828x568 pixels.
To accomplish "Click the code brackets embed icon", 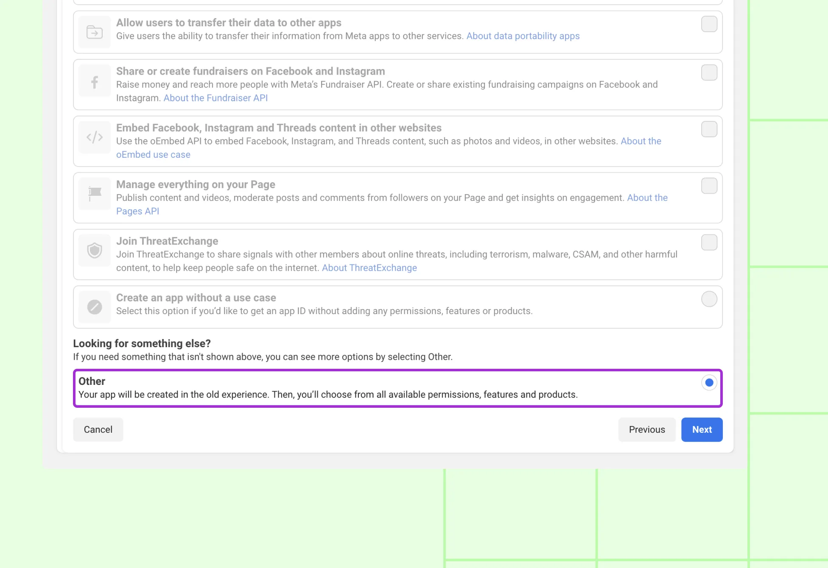I will point(95,137).
